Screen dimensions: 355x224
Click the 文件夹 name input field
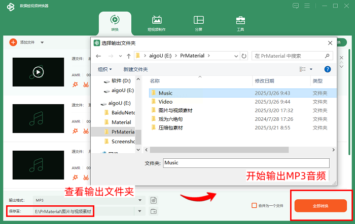pyautogui.click(x=246, y=163)
